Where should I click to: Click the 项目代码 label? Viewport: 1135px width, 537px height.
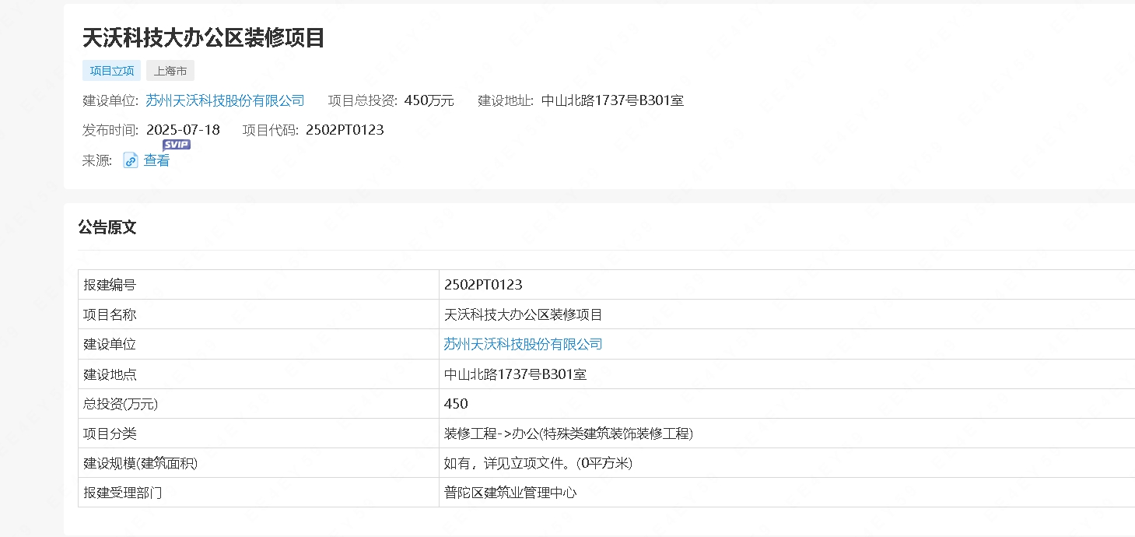[271, 130]
